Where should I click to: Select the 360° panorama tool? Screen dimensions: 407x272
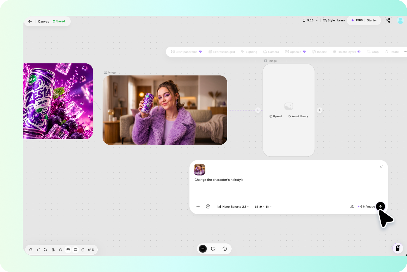tap(186, 52)
